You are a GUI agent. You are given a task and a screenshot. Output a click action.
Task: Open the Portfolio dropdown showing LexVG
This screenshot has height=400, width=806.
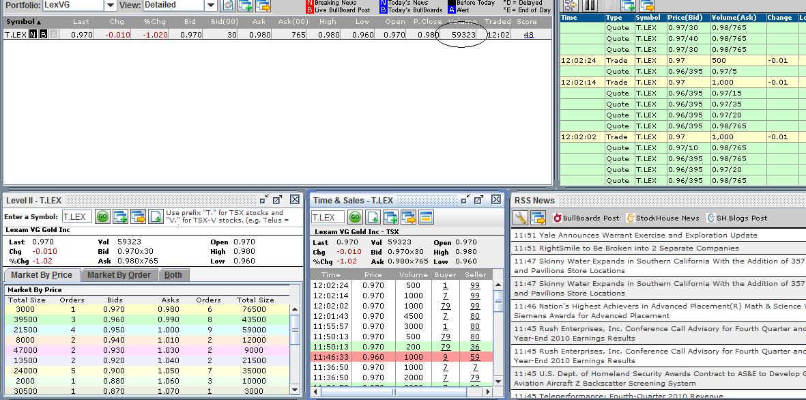point(111,5)
